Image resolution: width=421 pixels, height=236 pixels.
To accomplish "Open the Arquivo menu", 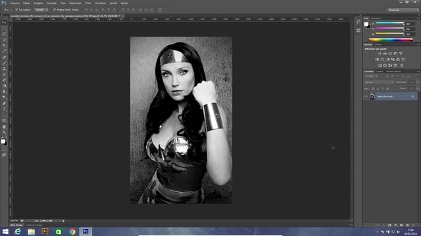I will (15, 3).
